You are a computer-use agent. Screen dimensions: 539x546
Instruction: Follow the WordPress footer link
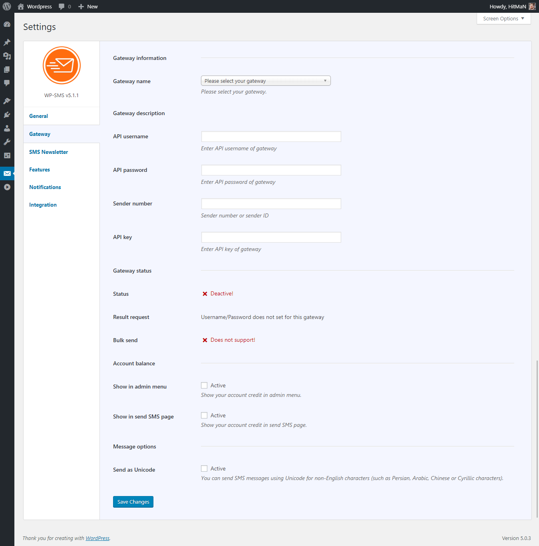pos(97,538)
